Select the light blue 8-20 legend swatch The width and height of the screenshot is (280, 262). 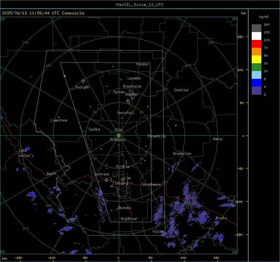pos(256,75)
